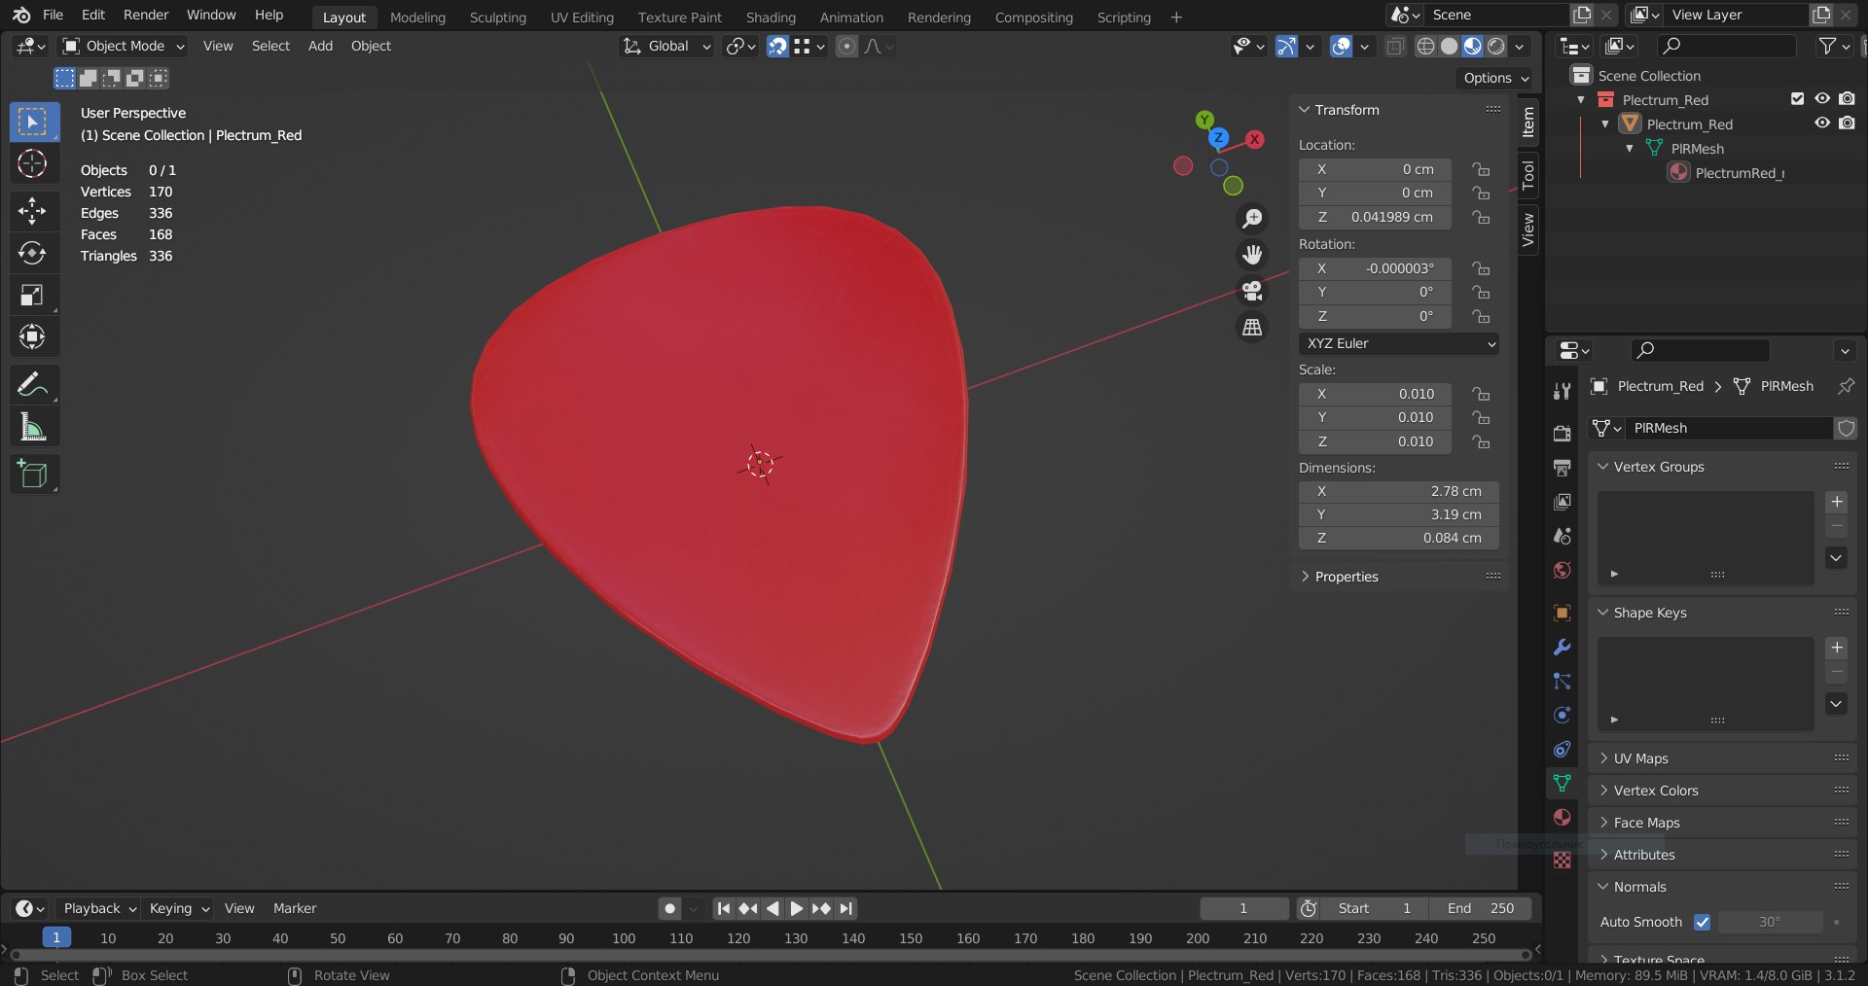
Task: Click the zoom viewport magnifier icon
Action: (1252, 219)
